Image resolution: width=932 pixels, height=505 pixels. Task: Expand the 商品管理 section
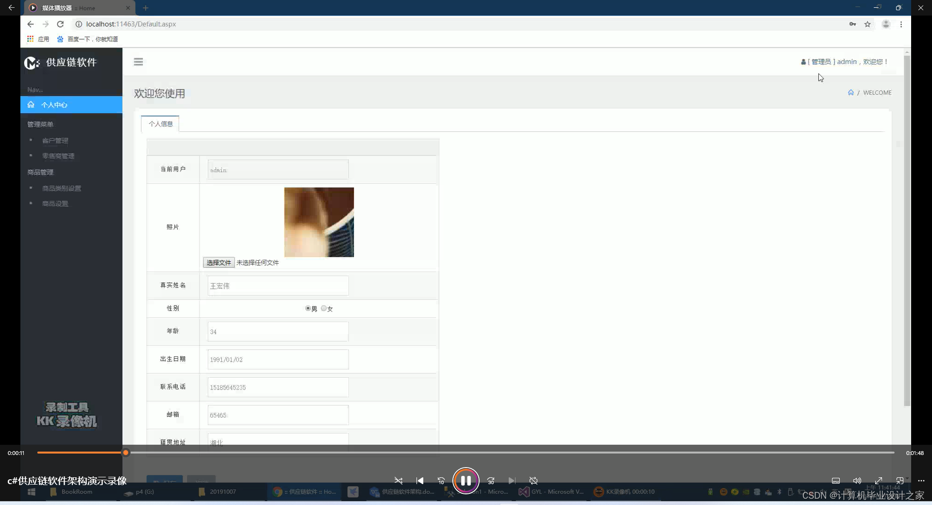pyautogui.click(x=40, y=172)
